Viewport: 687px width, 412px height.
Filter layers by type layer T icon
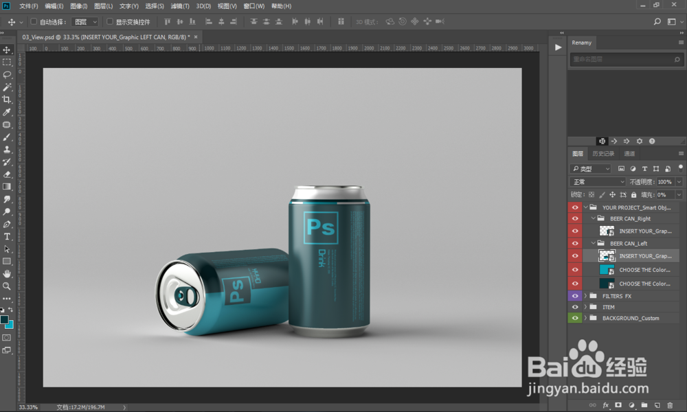click(644, 168)
